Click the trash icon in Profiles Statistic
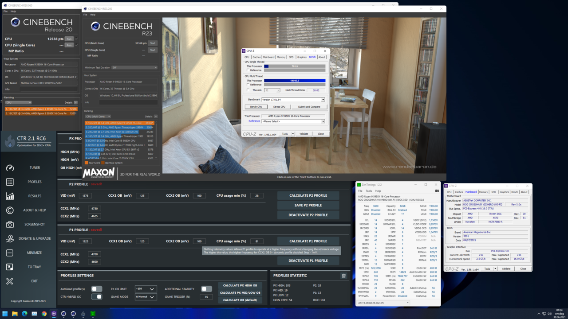This screenshot has width=568, height=319. (343, 276)
